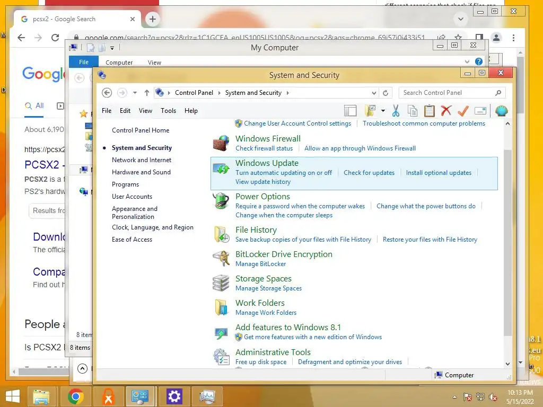The width and height of the screenshot is (543, 407).
Task: Click the muted volume tray icon
Action: tap(493, 397)
